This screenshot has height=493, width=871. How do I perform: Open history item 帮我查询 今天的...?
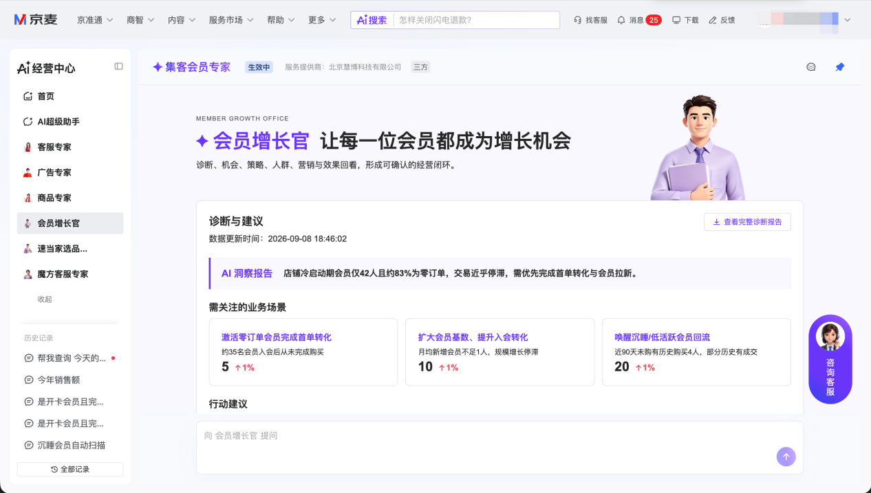tap(70, 358)
